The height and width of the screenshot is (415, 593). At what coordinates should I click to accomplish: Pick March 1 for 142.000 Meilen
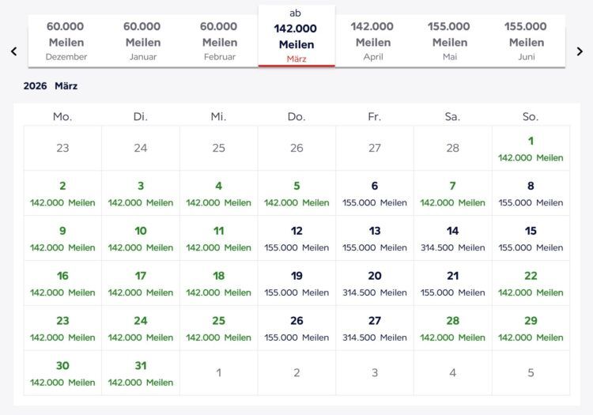[x=531, y=149]
